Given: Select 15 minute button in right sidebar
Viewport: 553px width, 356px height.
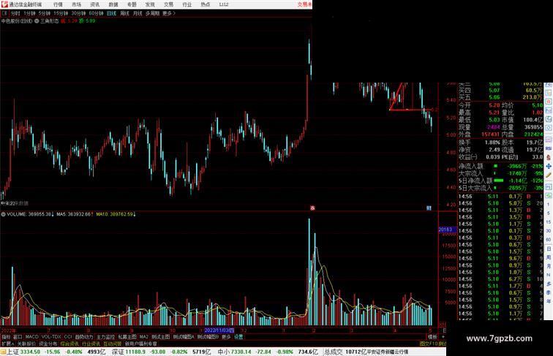Looking at the screenshot, I should click(549, 222).
